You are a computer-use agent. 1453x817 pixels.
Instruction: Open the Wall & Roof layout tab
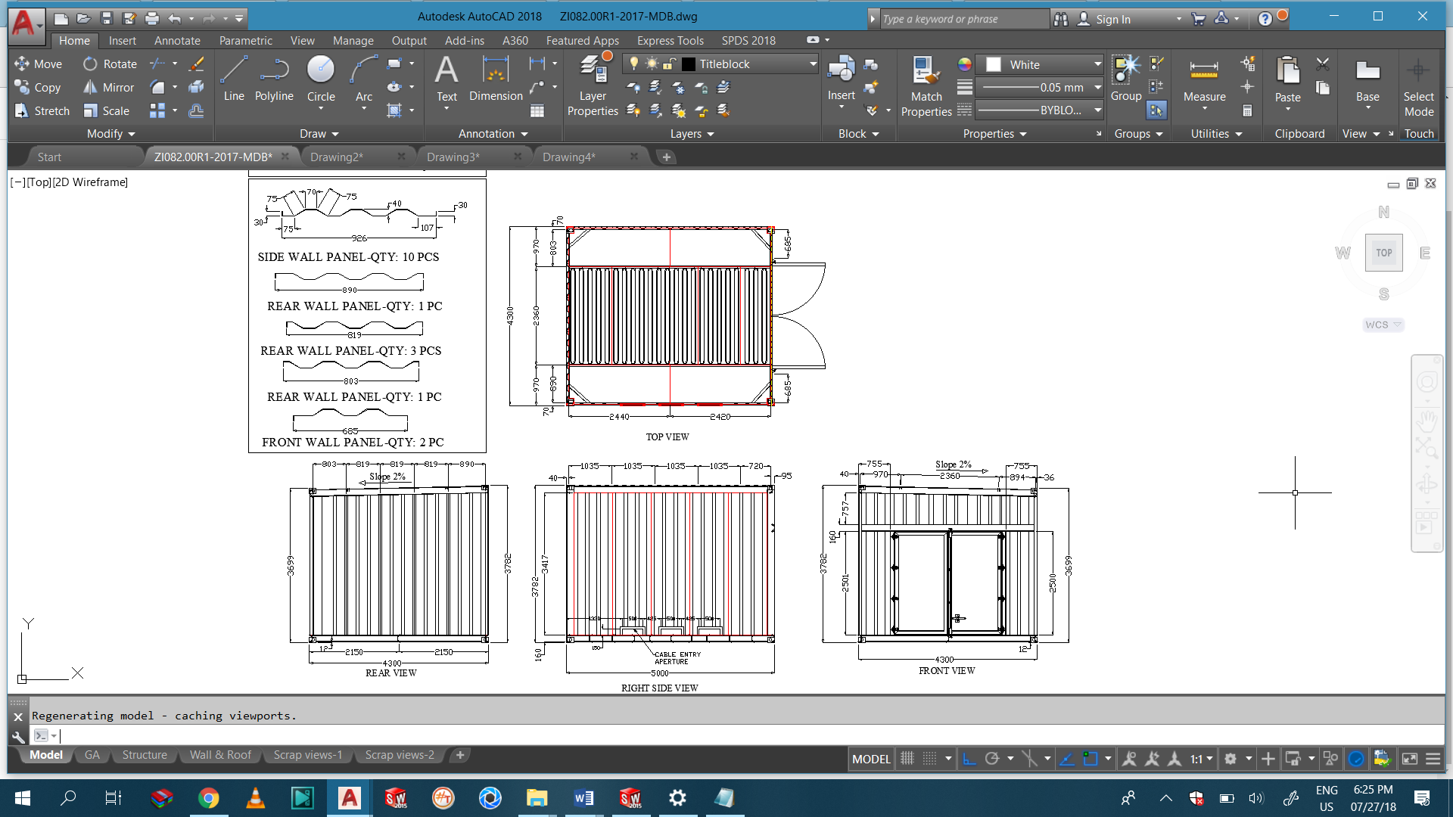(220, 755)
